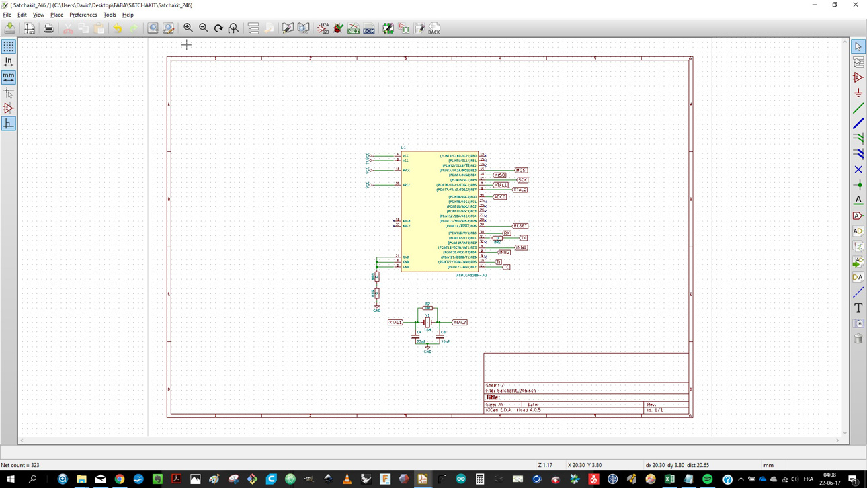867x488 pixels.
Task: Generate netlist
Action: click(x=354, y=28)
